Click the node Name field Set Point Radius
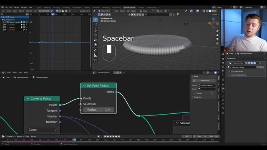 [207, 85]
